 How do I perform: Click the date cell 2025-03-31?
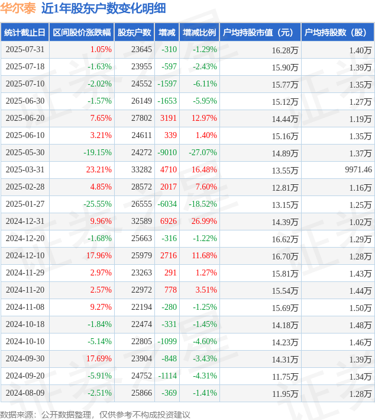point(25,169)
